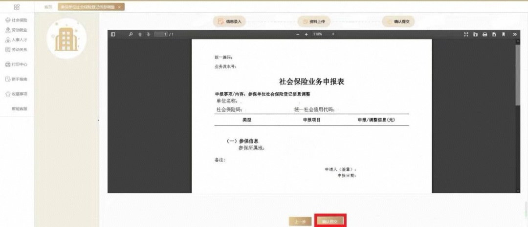
Task: Click the PDF bookmark current view icon
Action: [504, 34]
